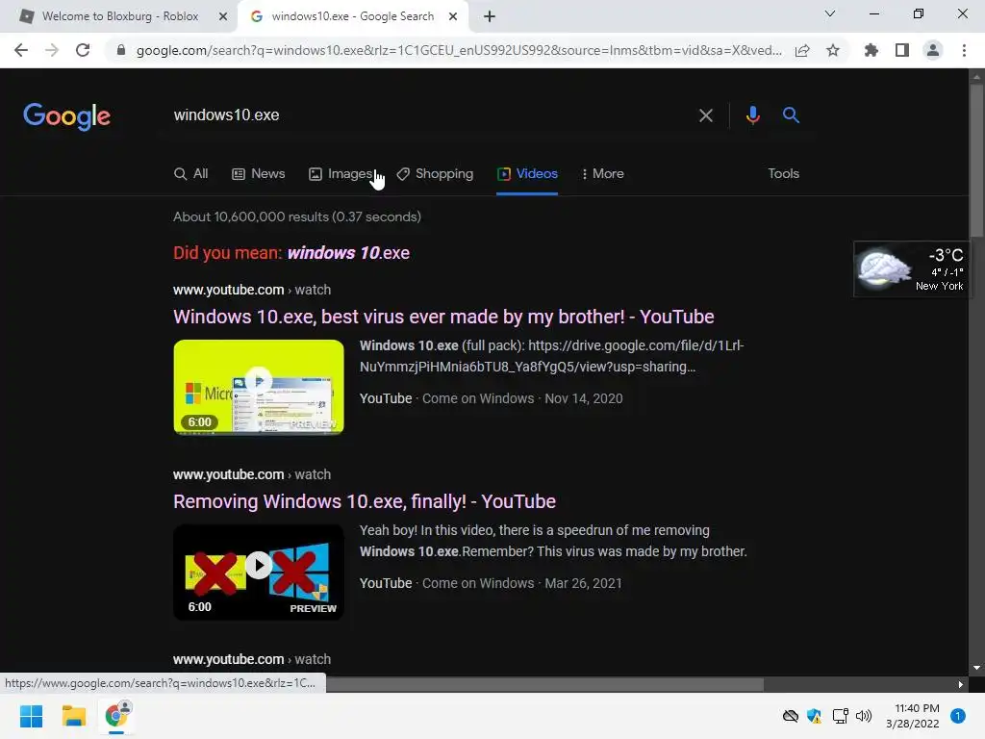
Task: Click the first www.youtube.com watch breadcrumb
Action: coord(252,290)
